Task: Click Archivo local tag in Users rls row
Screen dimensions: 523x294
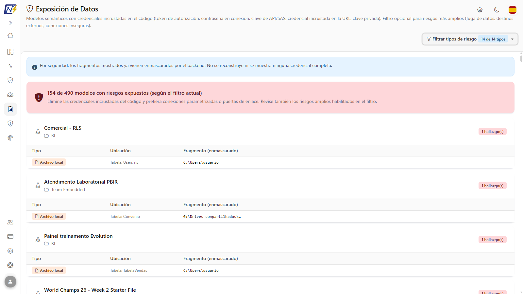Action: click(x=49, y=162)
